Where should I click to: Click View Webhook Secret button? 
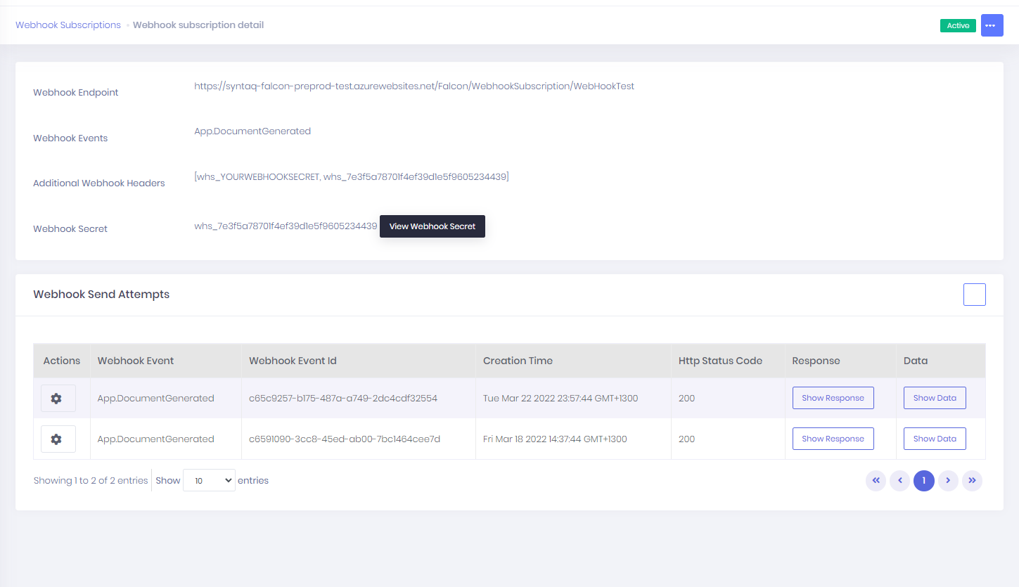click(432, 226)
